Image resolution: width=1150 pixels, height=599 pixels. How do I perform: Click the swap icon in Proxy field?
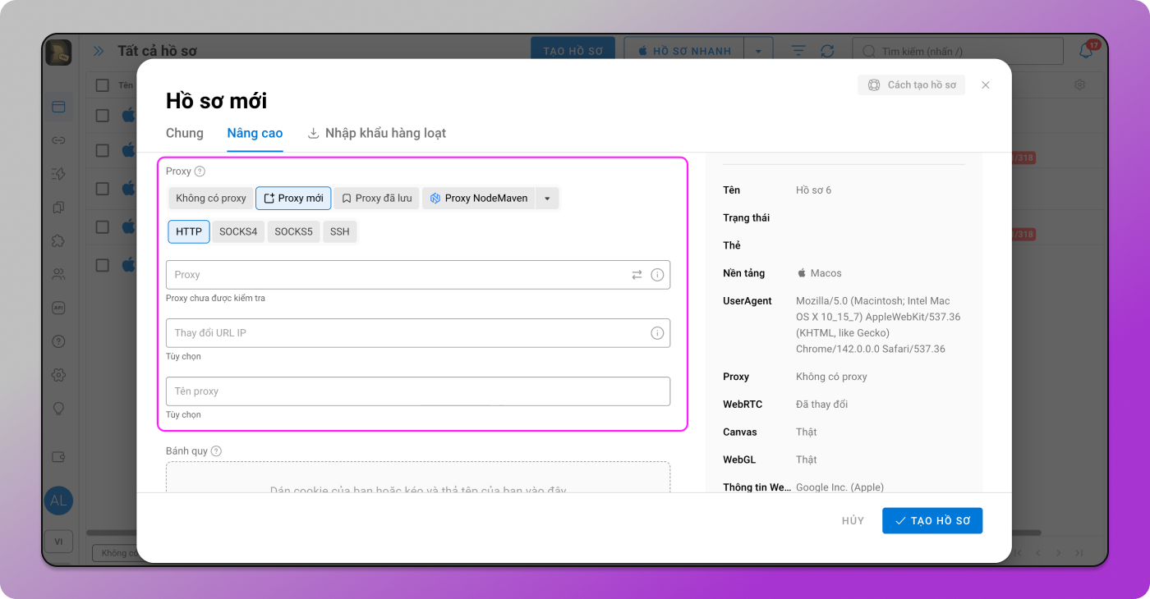pos(637,275)
